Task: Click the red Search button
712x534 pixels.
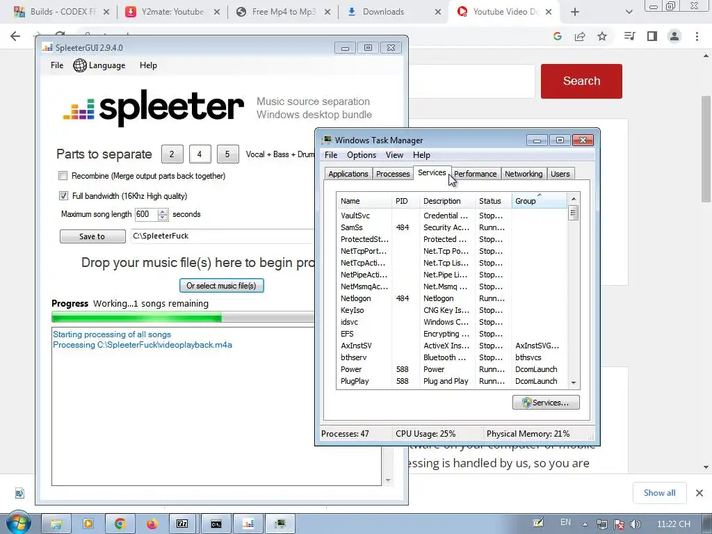Action: pyautogui.click(x=581, y=81)
